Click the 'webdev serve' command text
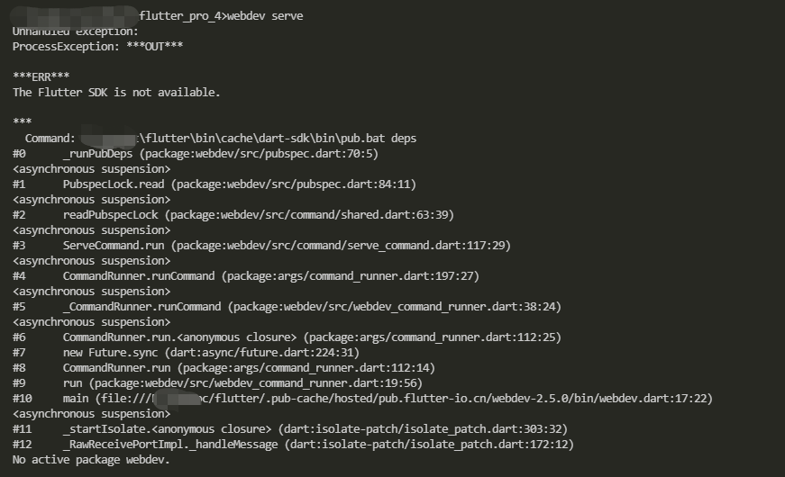 [265, 16]
